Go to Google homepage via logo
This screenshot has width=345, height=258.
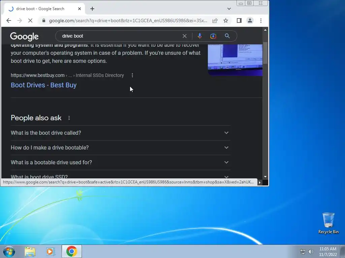(24, 37)
